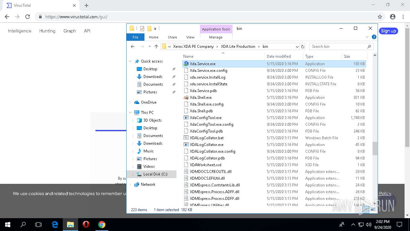Open Chrome profile avatar icon
This screenshot has height=231, width=410.
(393, 17)
